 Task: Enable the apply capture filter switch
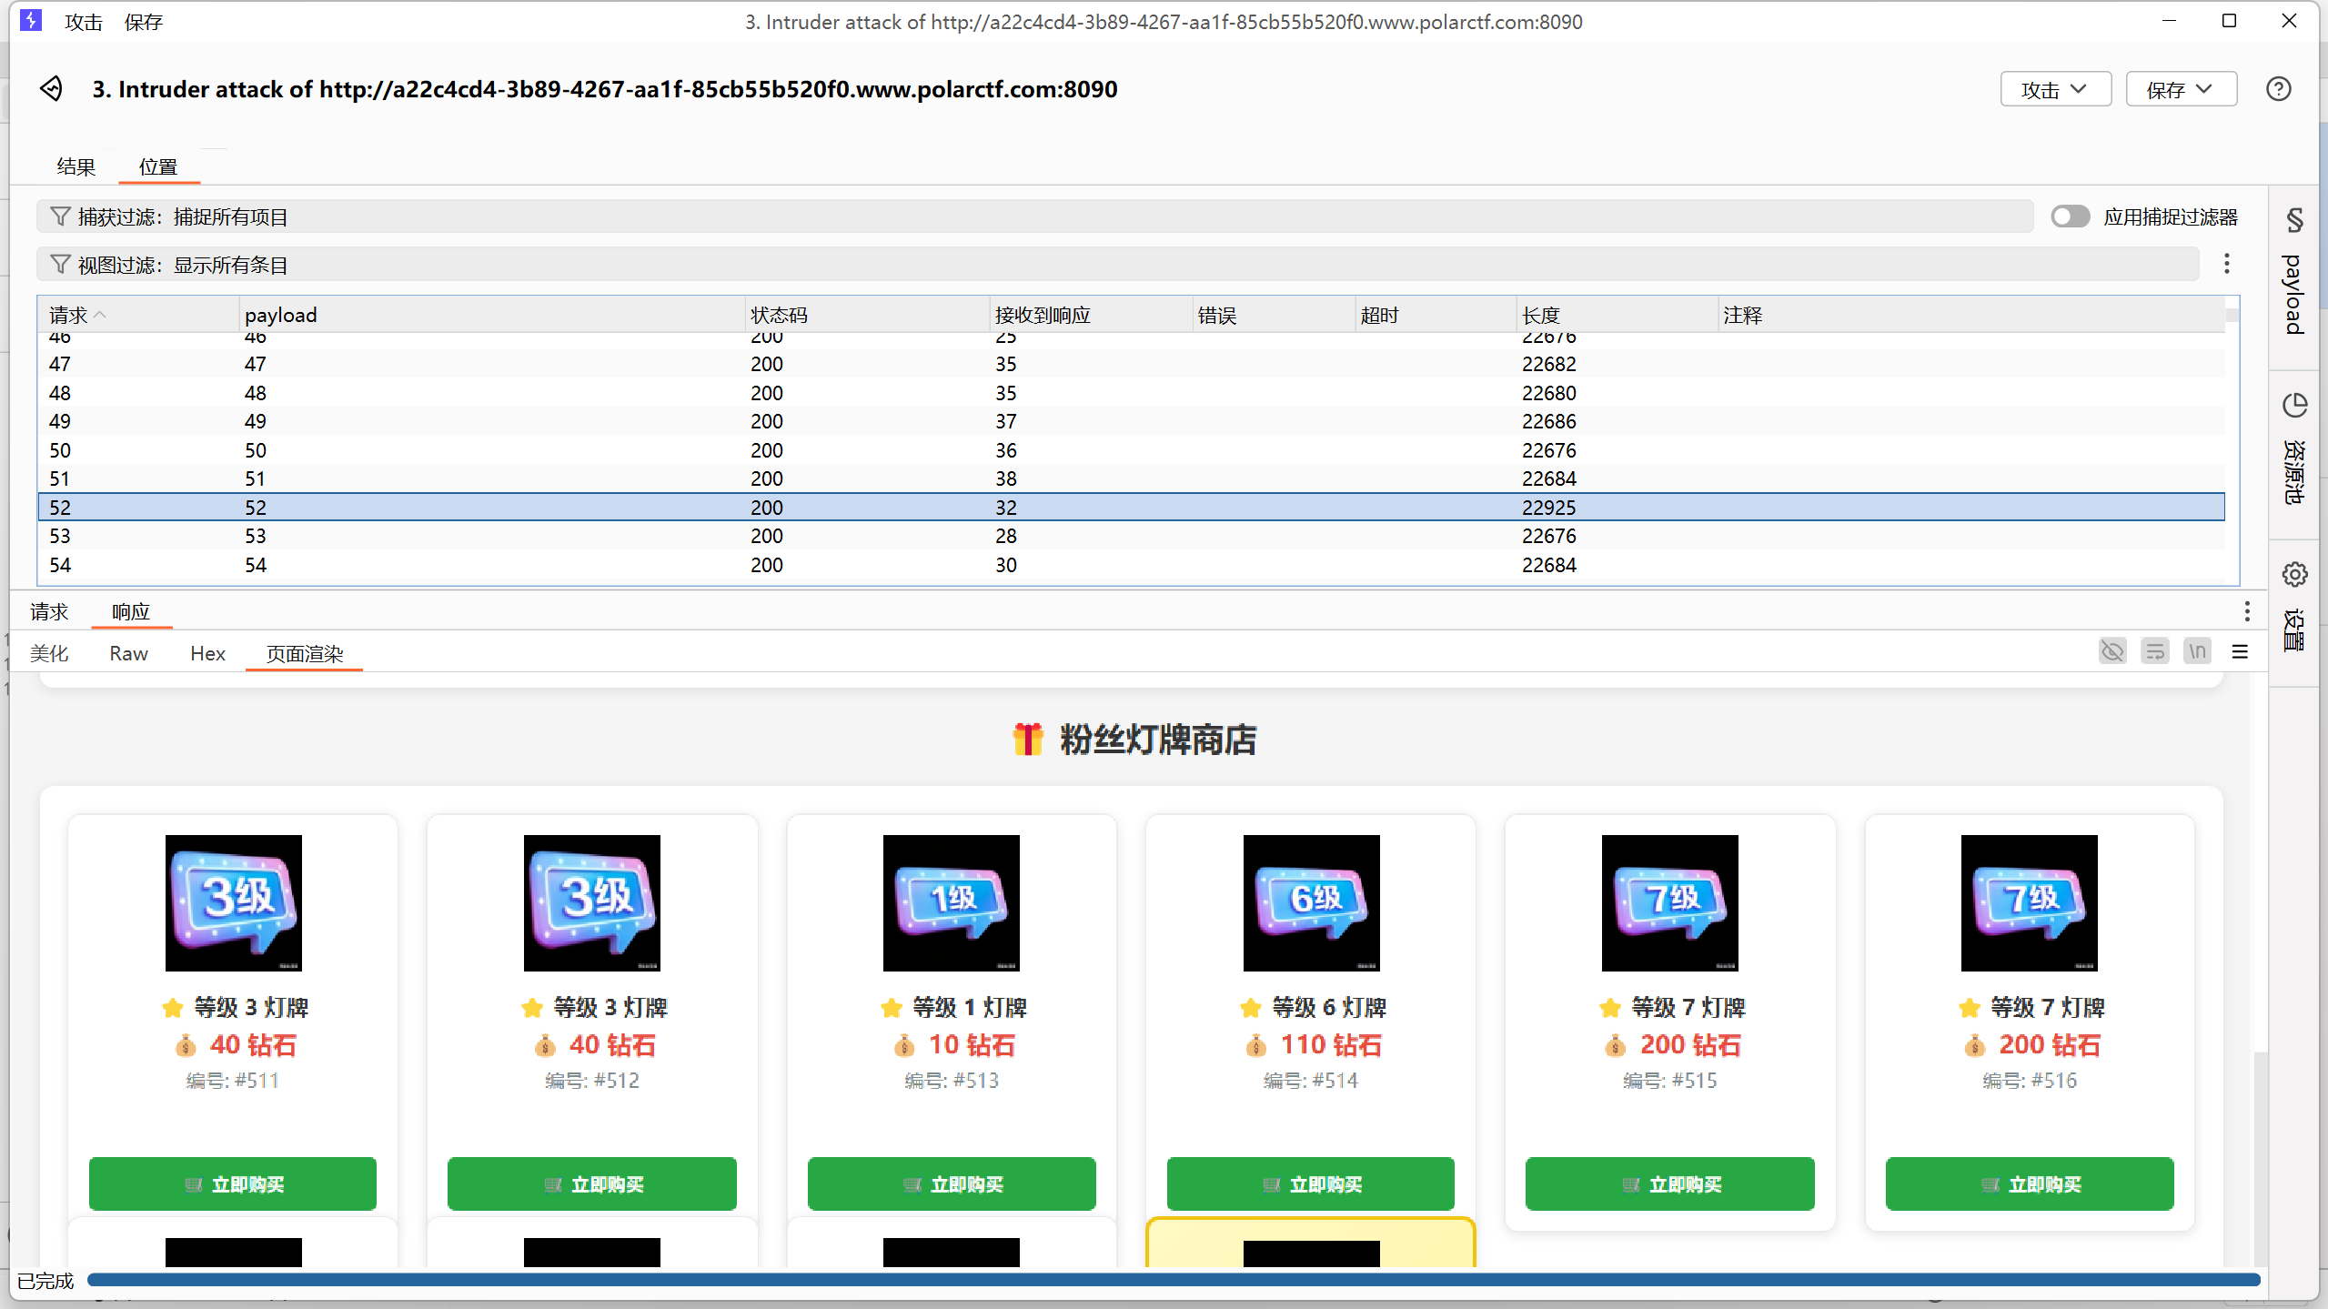coord(2070,216)
